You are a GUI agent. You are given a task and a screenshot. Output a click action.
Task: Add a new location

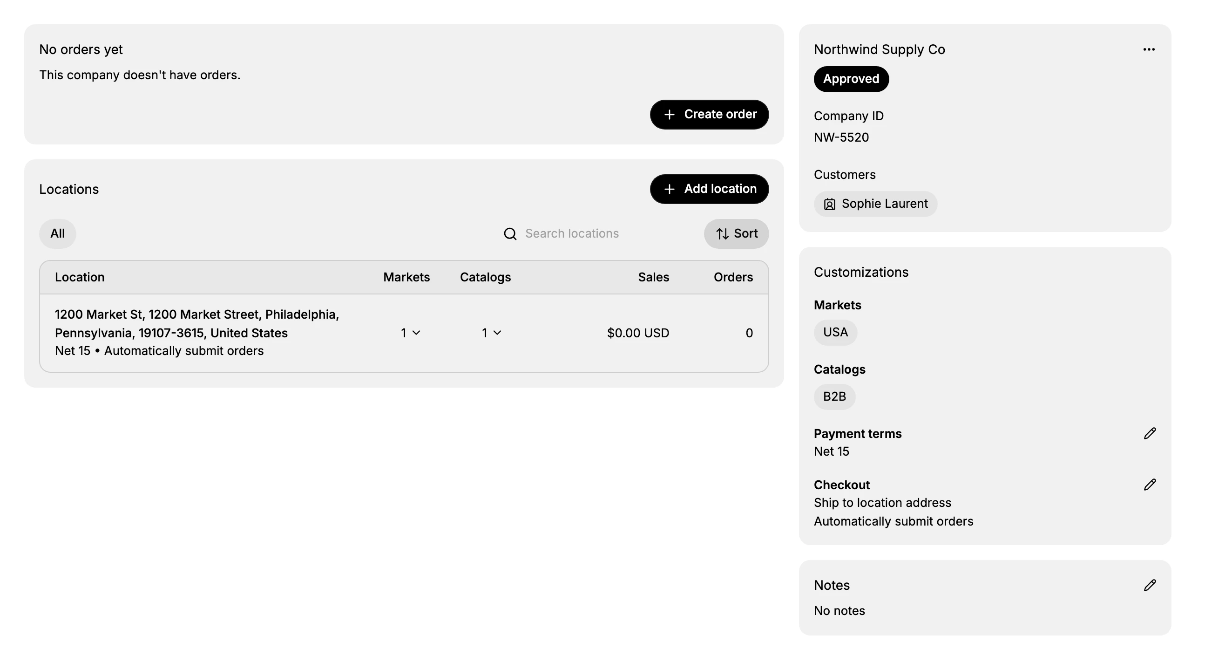(709, 189)
